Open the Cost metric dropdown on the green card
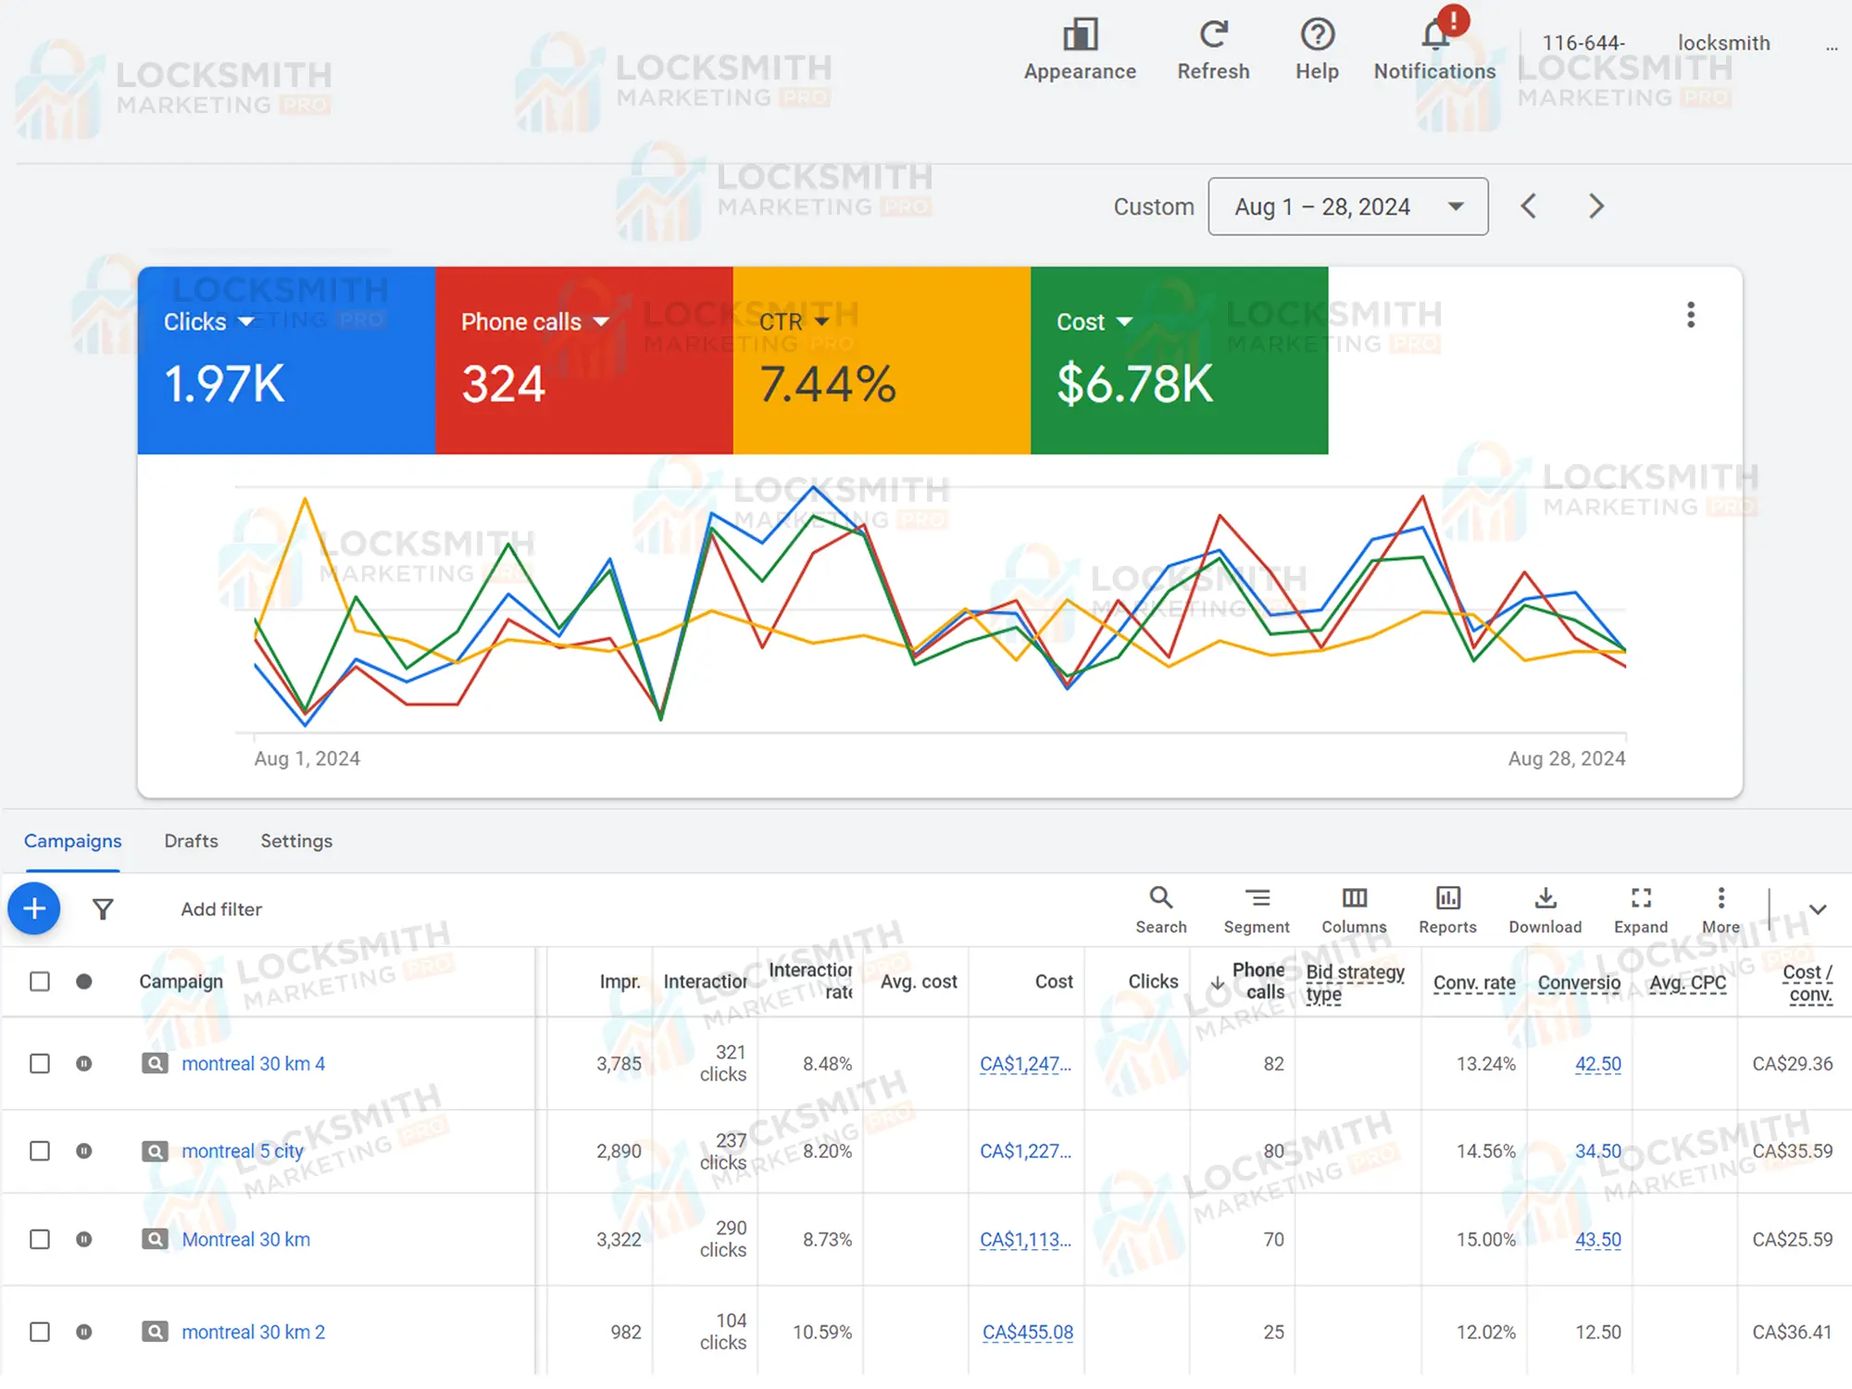The width and height of the screenshot is (1852, 1389). [x=1124, y=321]
